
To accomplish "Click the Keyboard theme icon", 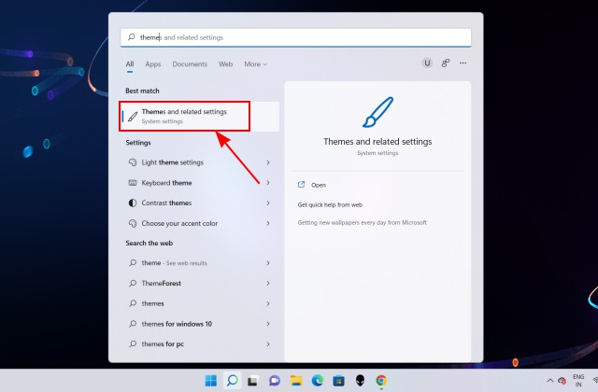I will [x=133, y=183].
